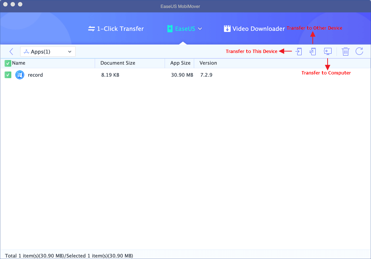Switch to the Video Downloader tab
The image size is (371, 259).
tap(254, 29)
